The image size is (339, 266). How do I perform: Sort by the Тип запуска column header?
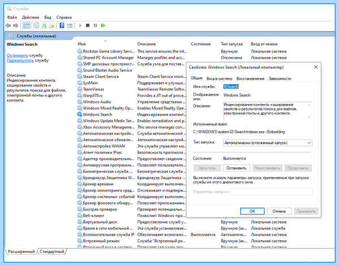(232, 44)
